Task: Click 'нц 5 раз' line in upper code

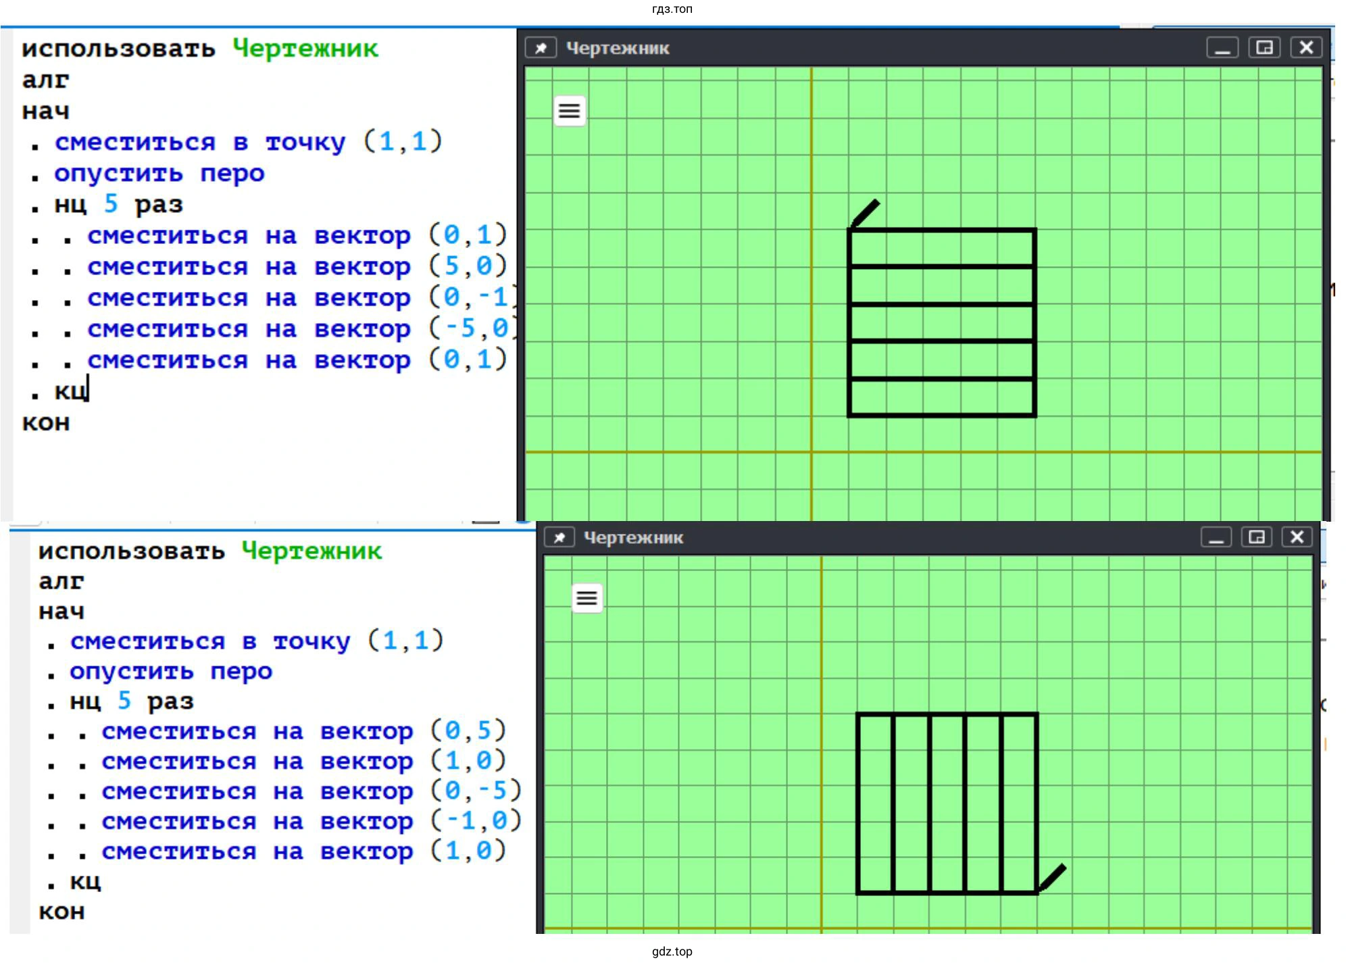Action: (x=119, y=205)
